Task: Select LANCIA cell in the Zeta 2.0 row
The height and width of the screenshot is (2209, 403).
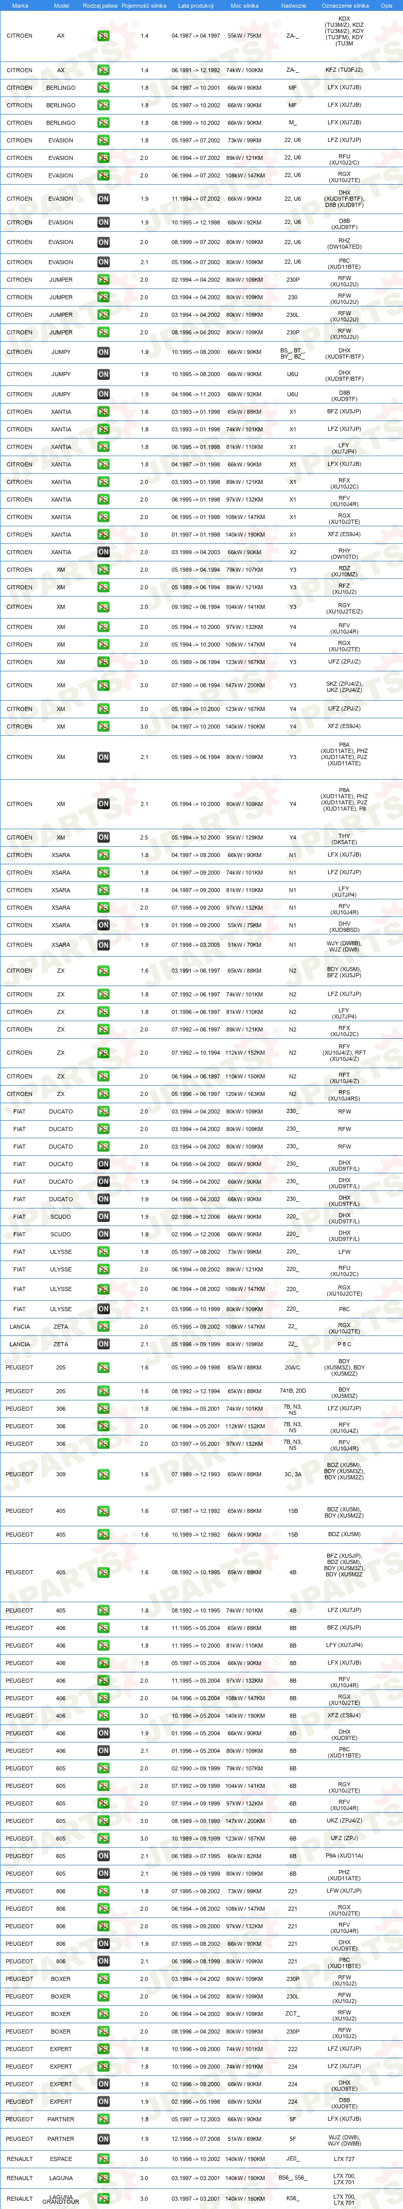Action: coord(20,1327)
